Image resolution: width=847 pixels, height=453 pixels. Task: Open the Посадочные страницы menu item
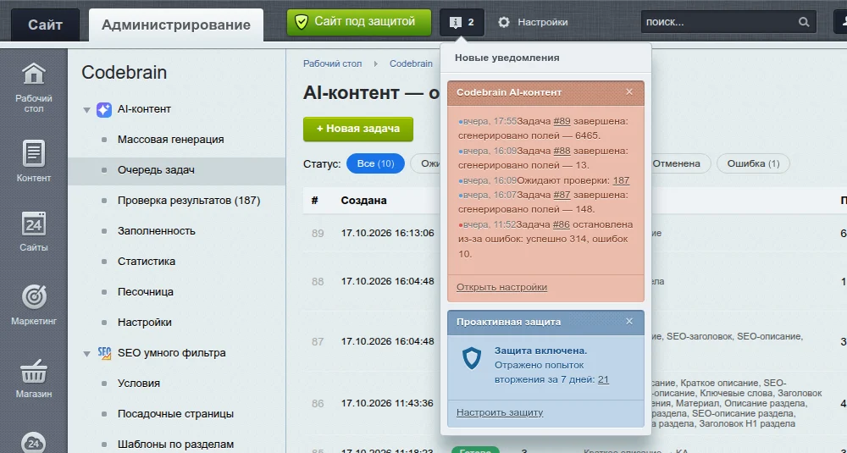coord(175,414)
